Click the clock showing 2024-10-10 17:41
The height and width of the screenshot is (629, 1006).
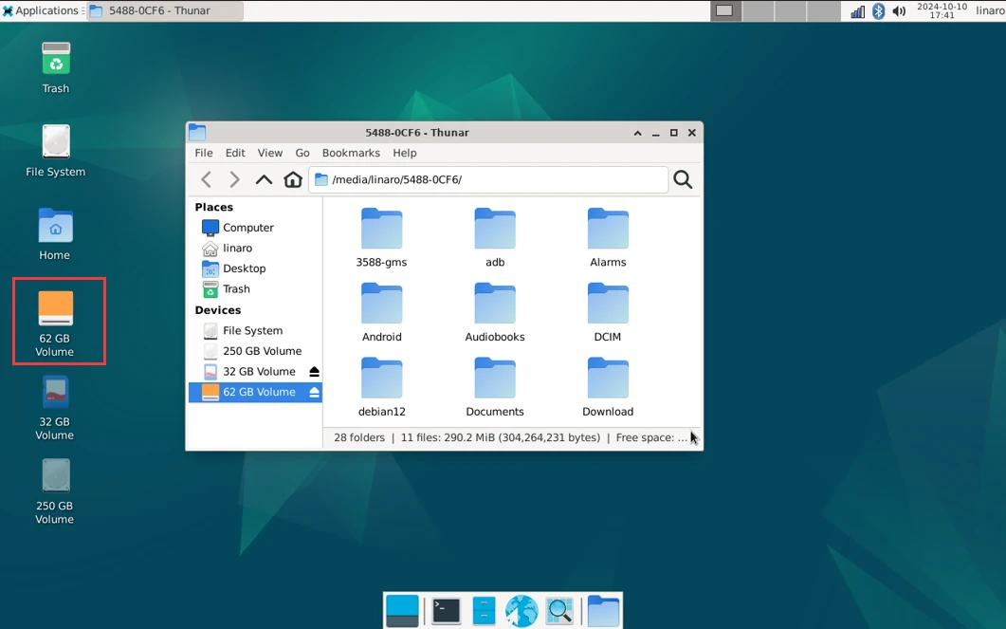click(x=942, y=10)
